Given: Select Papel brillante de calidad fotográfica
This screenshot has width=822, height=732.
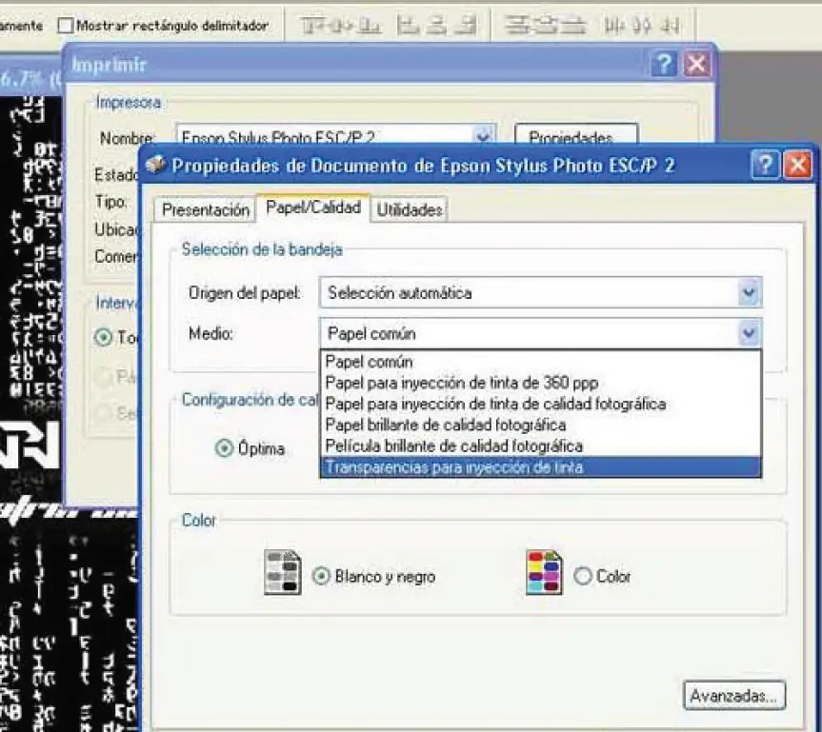Looking at the screenshot, I should 540,425.
